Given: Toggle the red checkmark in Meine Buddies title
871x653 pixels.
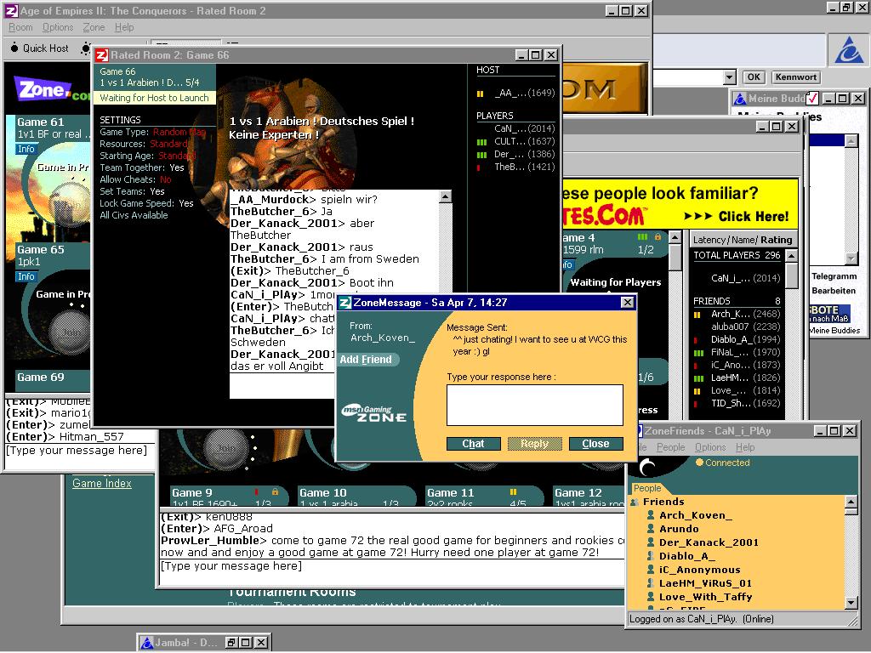Looking at the screenshot, I should [x=812, y=99].
